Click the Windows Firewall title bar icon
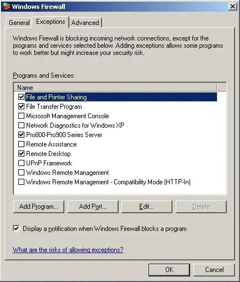Image resolution: width=240 pixels, height=282 pixels. [7, 7]
